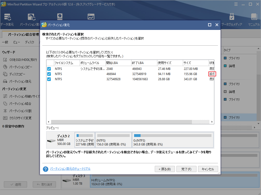Viewport: 261px width, 195px height.
Task: Click the < 戻る(B) button
Action: coord(165,169)
